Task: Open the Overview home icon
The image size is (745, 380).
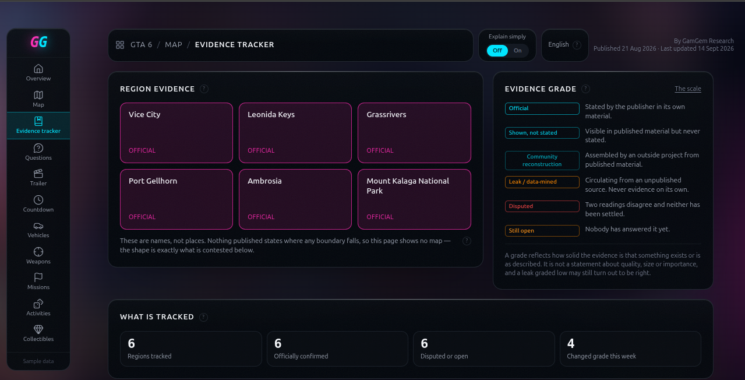Action: click(x=38, y=68)
